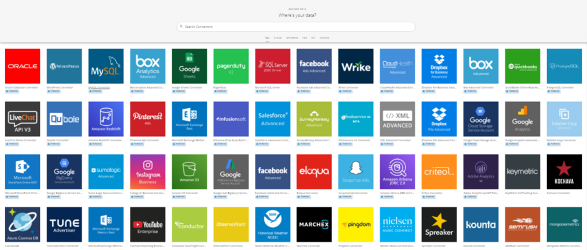Select the Microsoft Exchange Metrics Rest tile

click(x=106, y=225)
